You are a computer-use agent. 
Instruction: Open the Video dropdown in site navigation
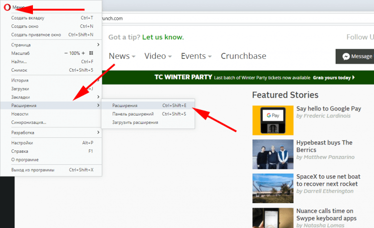click(158, 56)
